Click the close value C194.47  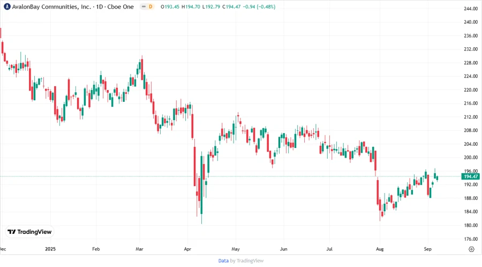(231, 6)
